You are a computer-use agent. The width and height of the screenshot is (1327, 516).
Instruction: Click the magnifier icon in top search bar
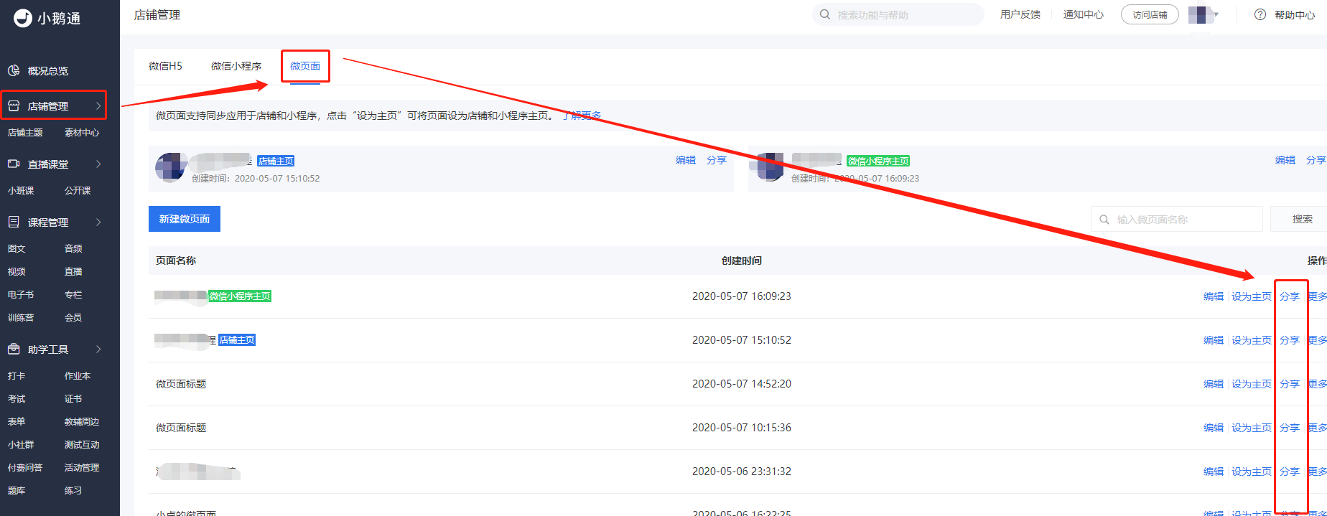(825, 14)
